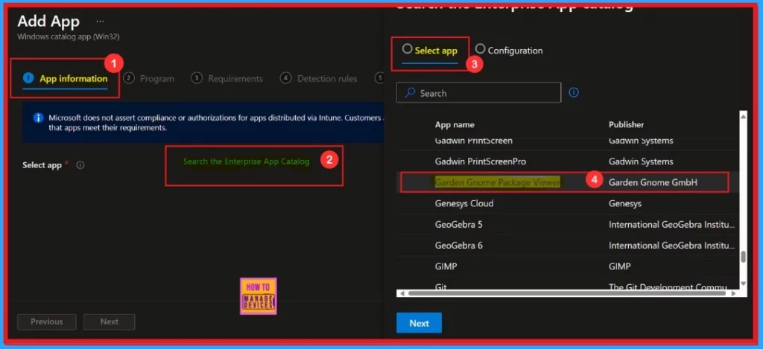Click the Previous button at bottom left
Viewport: 763px width, 349px height.
tap(47, 321)
